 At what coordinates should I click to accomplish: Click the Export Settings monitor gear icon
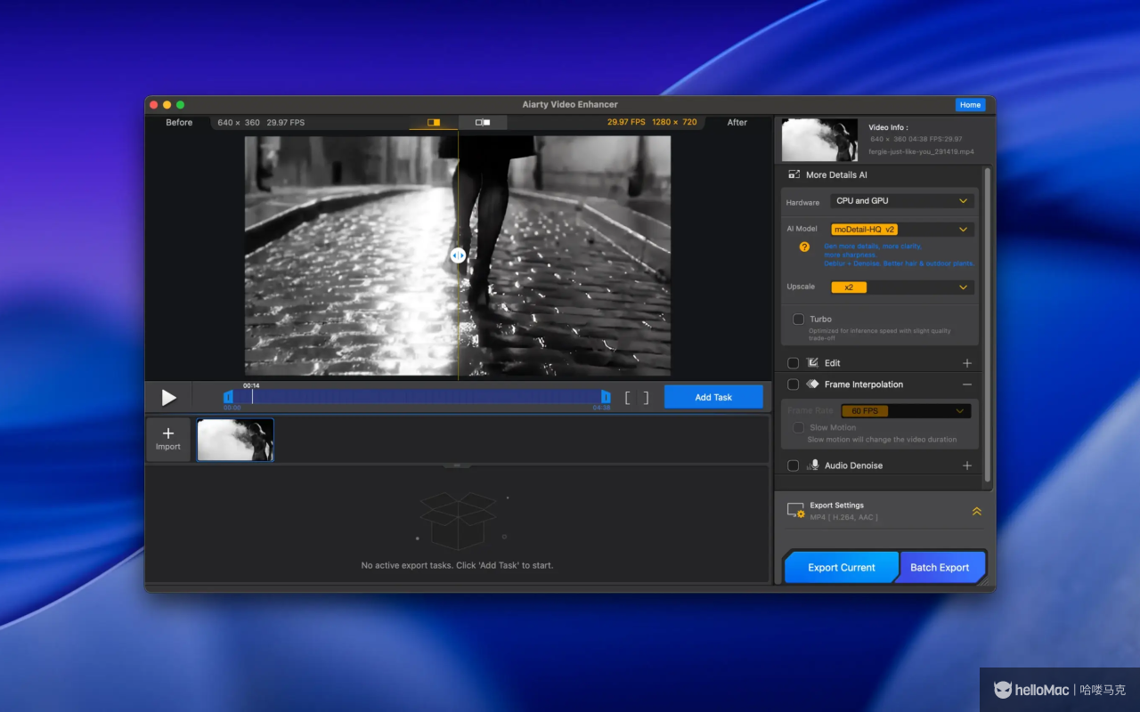795,511
